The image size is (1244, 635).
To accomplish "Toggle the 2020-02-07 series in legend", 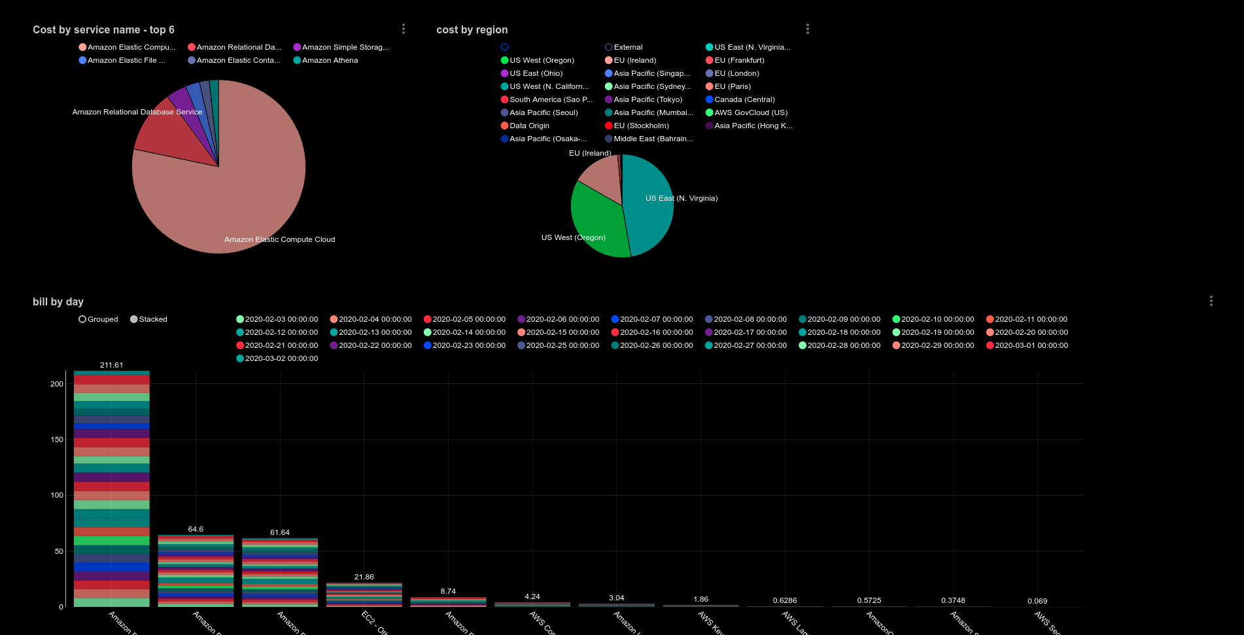I will point(652,319).
